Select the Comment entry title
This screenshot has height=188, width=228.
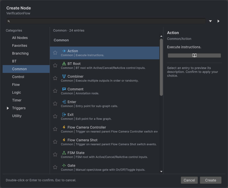point(75,89)
